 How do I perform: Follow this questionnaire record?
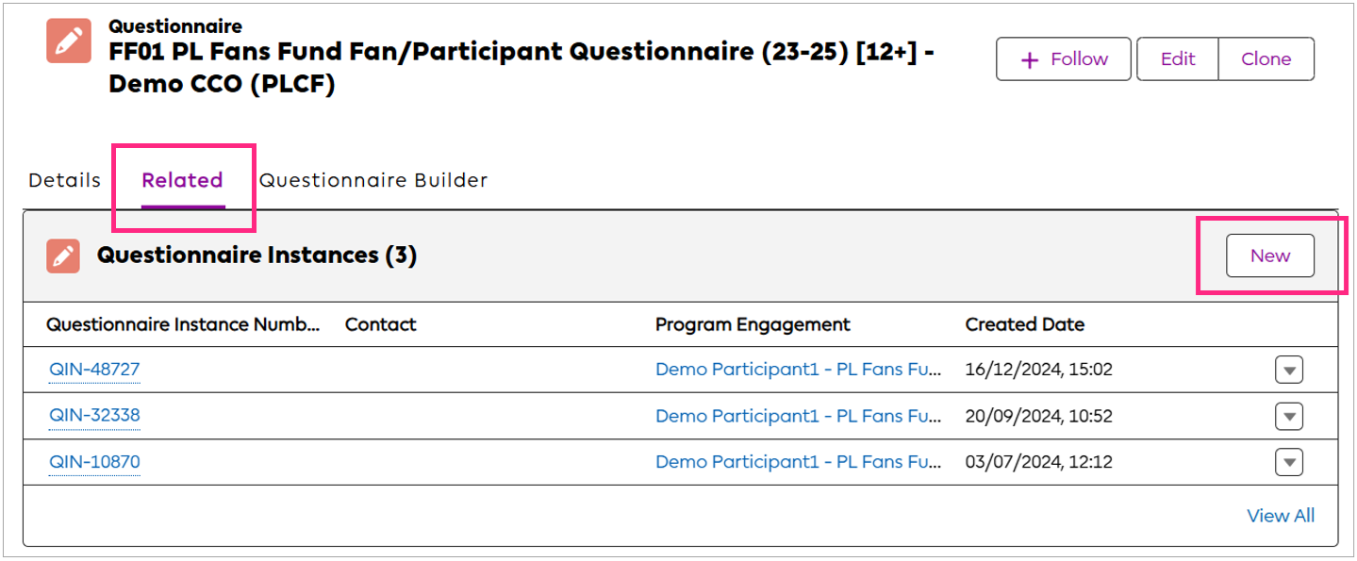1063,58
